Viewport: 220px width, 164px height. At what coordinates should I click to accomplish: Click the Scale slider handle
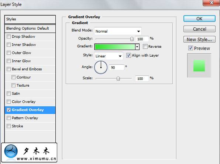pos(118,78)
